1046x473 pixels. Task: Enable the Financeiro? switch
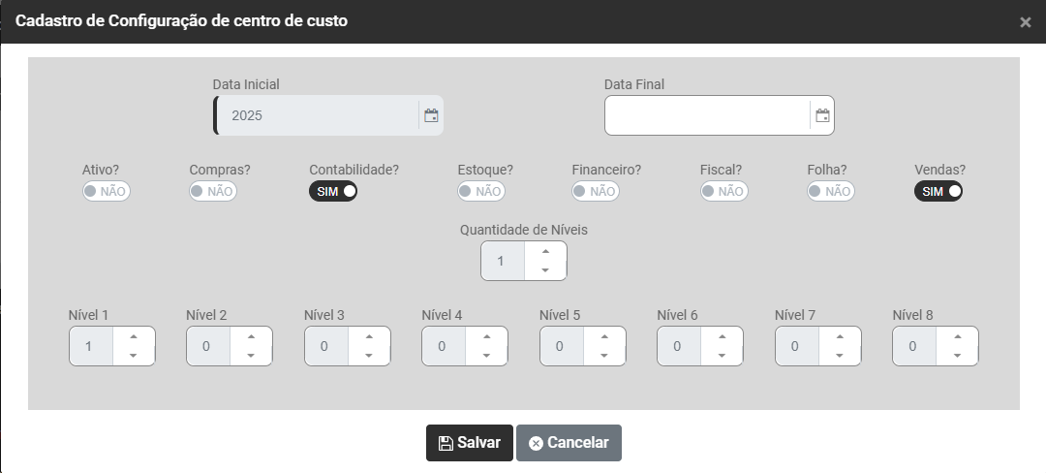(x=596, y=191)
